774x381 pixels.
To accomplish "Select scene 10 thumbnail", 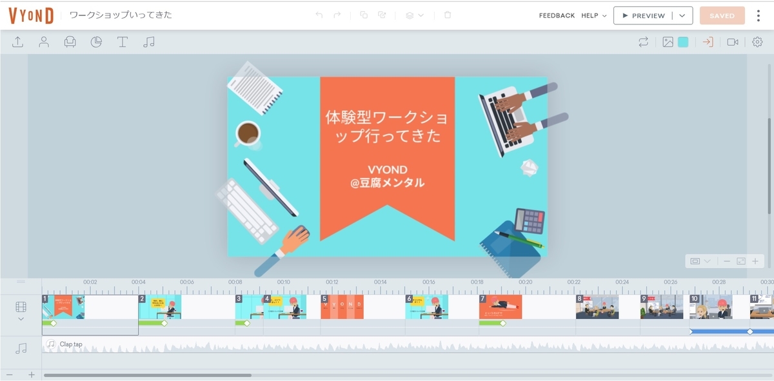I will pyautogui.click(x=711, y=307).
